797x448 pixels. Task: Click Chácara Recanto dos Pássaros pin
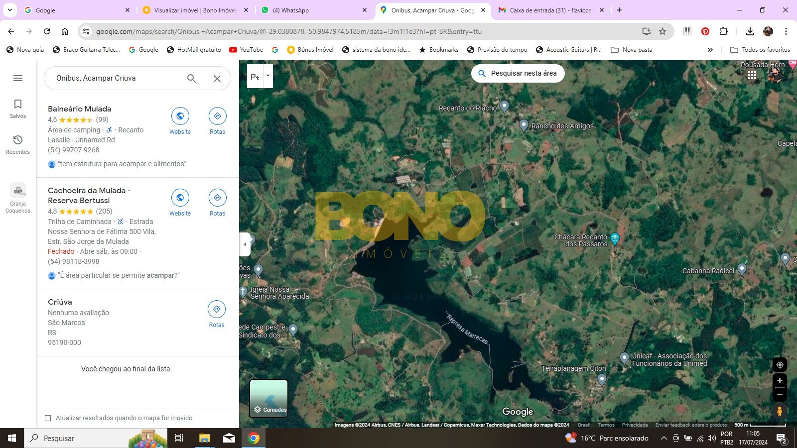615,238
